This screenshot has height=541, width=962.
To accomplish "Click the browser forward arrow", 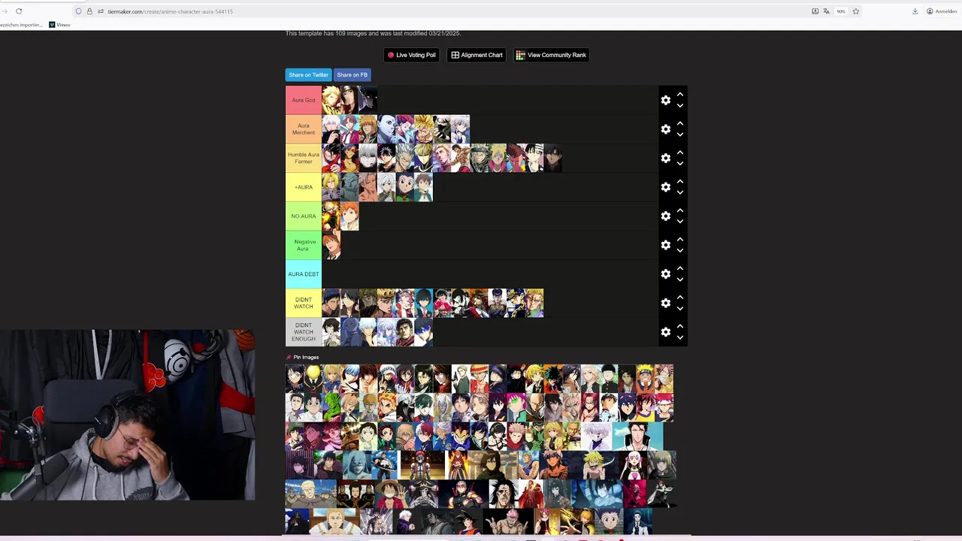I will 4,11.
